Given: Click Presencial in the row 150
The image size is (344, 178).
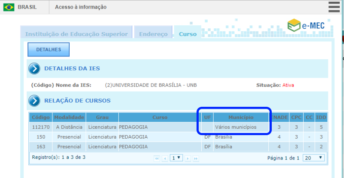Looking at the screenshot, I should [x=69, y=137].
